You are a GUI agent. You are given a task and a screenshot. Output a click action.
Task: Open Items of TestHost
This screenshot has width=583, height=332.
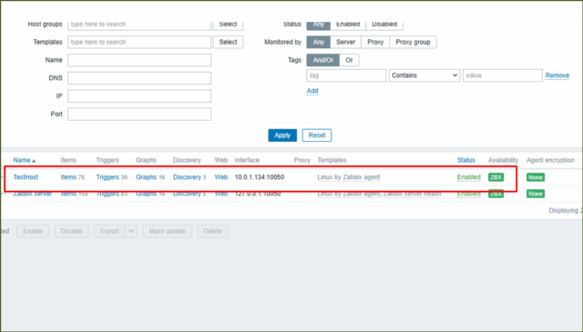click(68, 177)
